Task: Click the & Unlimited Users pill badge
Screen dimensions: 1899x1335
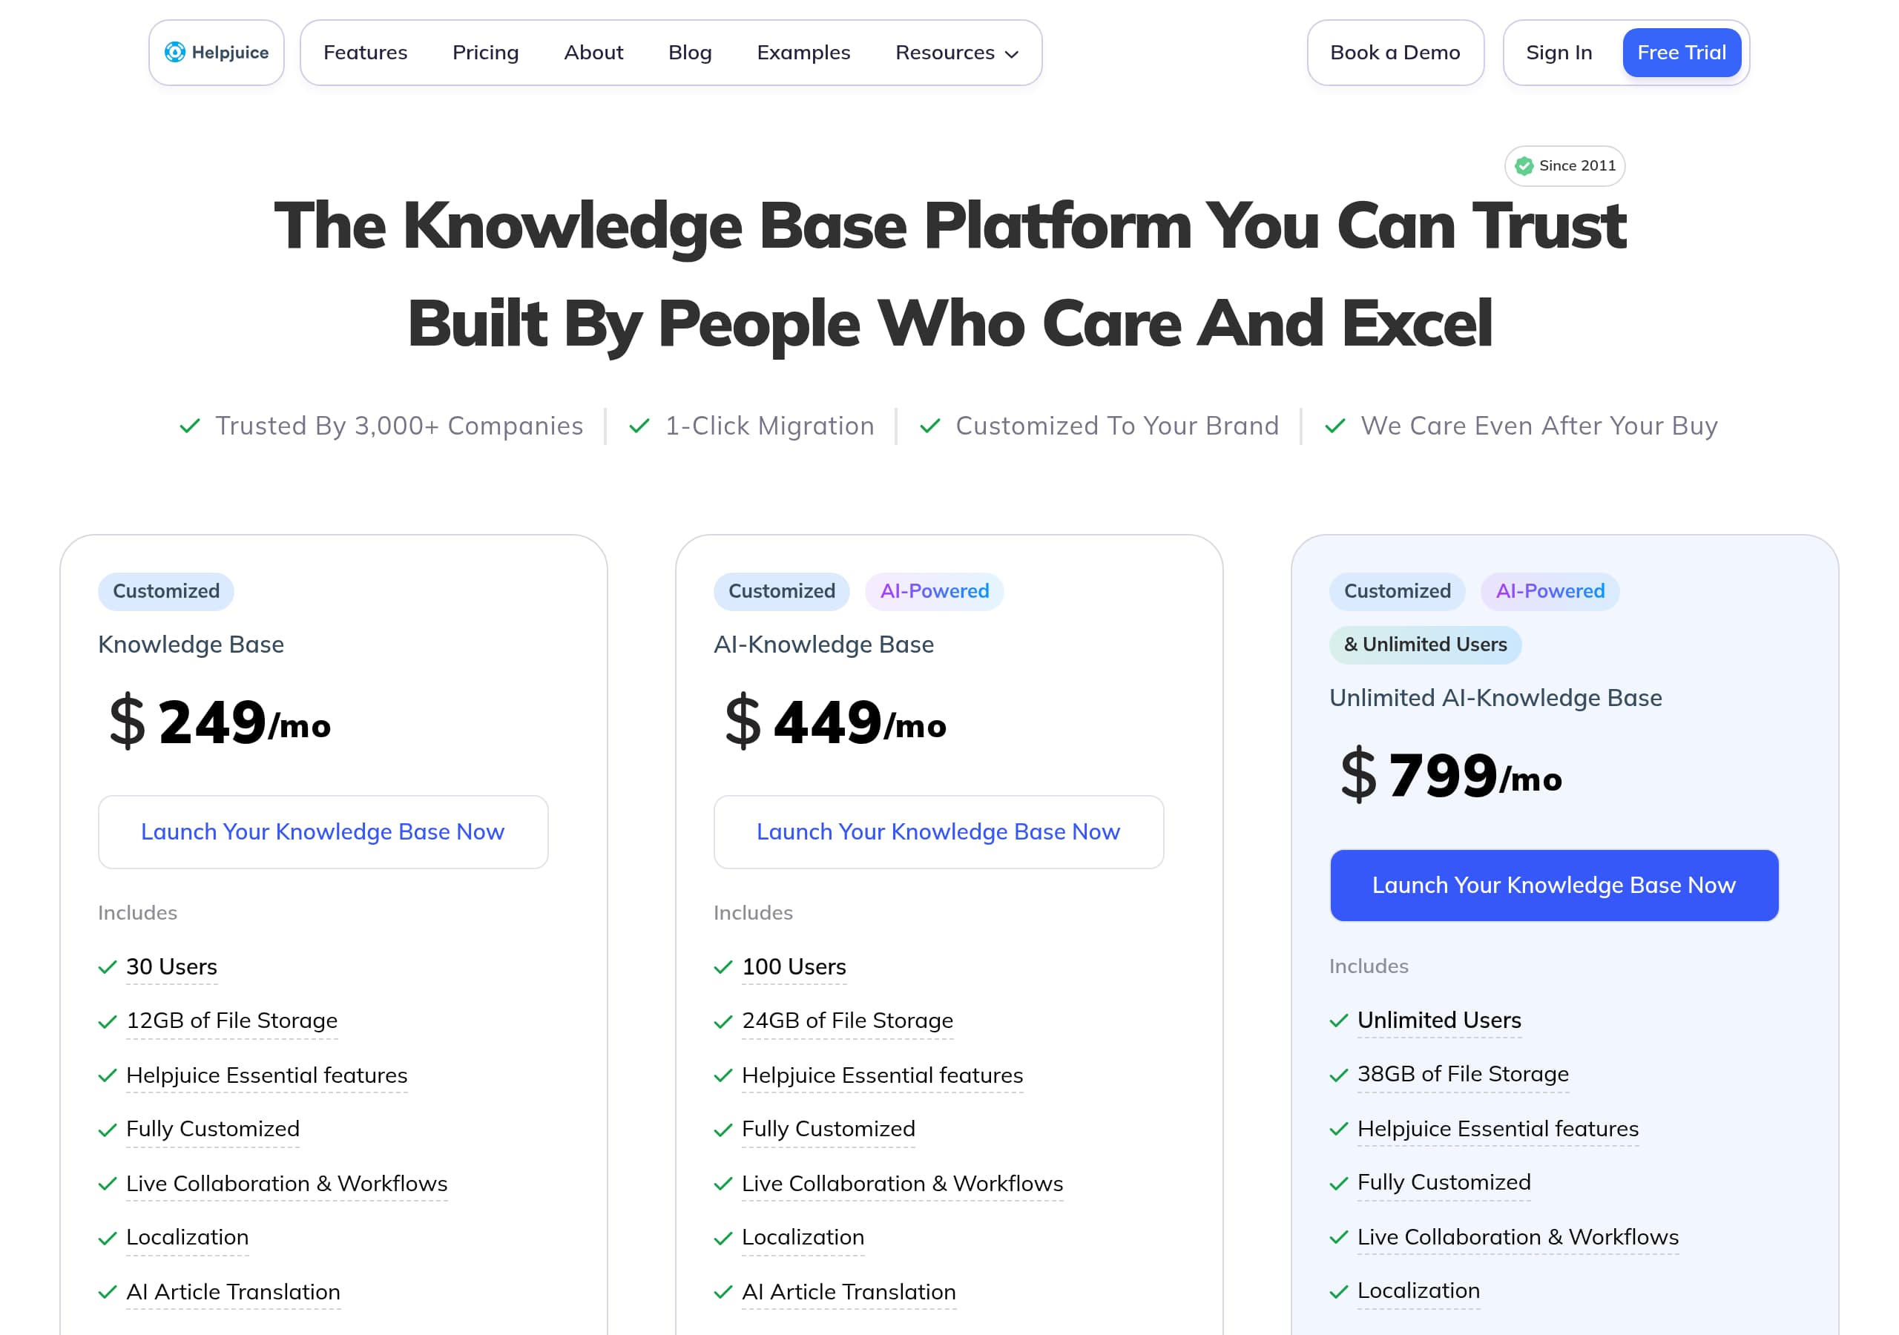Action: 1424,645
